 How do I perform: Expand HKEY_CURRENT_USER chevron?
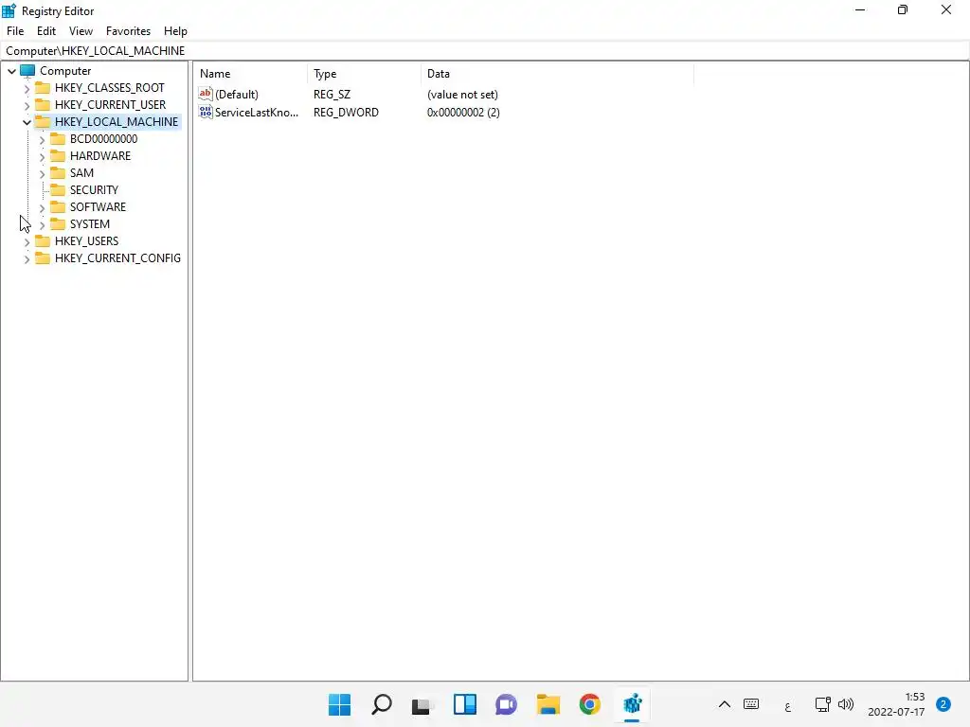click(x=27, y=106)
